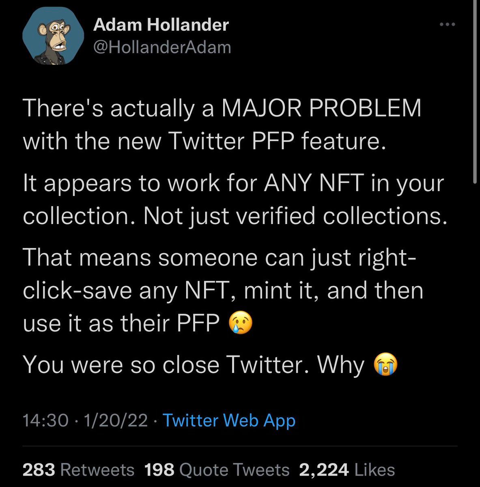480x487 pixels.
Task: Click the 14:30 timestamp
Action: point(45,420)
